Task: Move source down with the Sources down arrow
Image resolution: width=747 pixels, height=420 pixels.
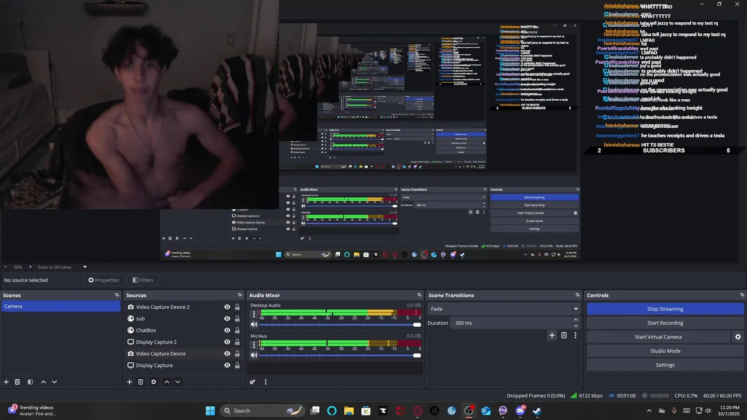Action: click(x=177, y=382)
